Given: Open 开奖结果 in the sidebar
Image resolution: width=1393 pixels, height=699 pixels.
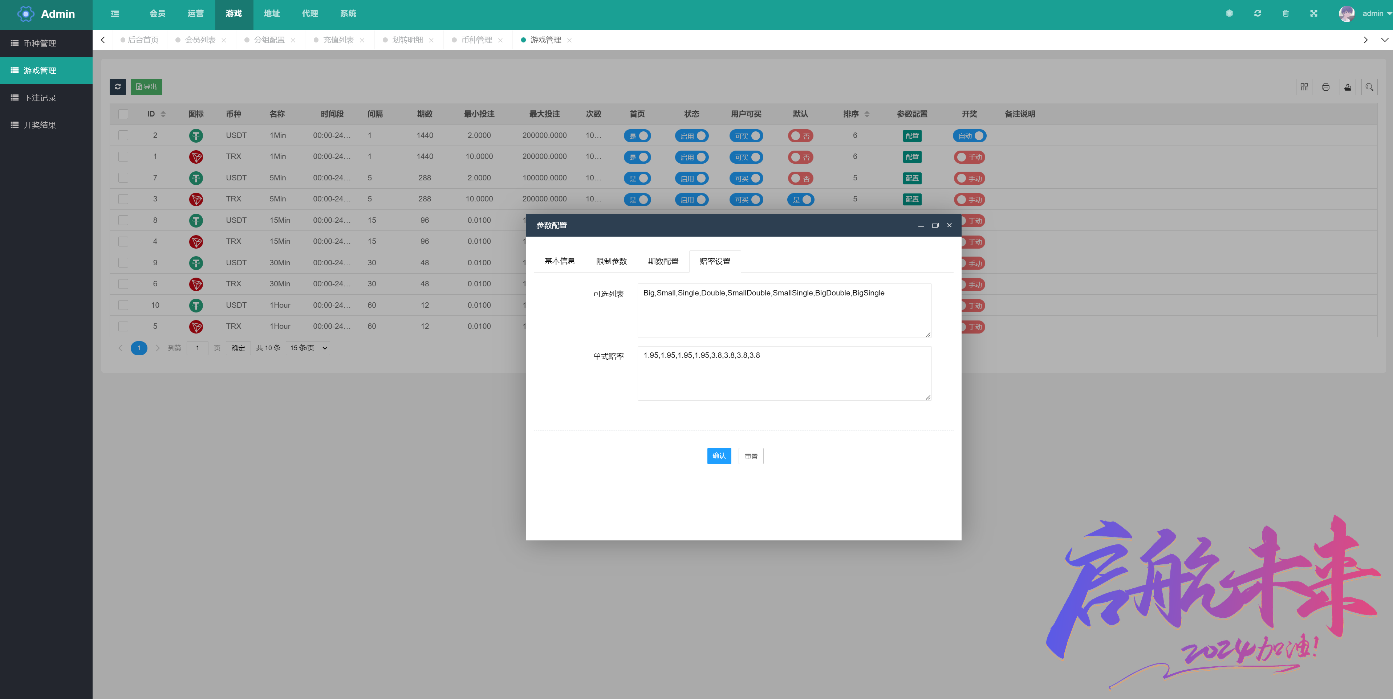Looking at the screenshot, I should 46,125.
